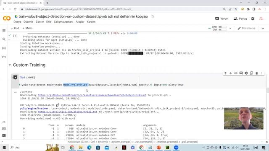Open browser extensions puzzle icon
Image resolution: width=269 pixels, height=151 pixels.
coord(248,9)
